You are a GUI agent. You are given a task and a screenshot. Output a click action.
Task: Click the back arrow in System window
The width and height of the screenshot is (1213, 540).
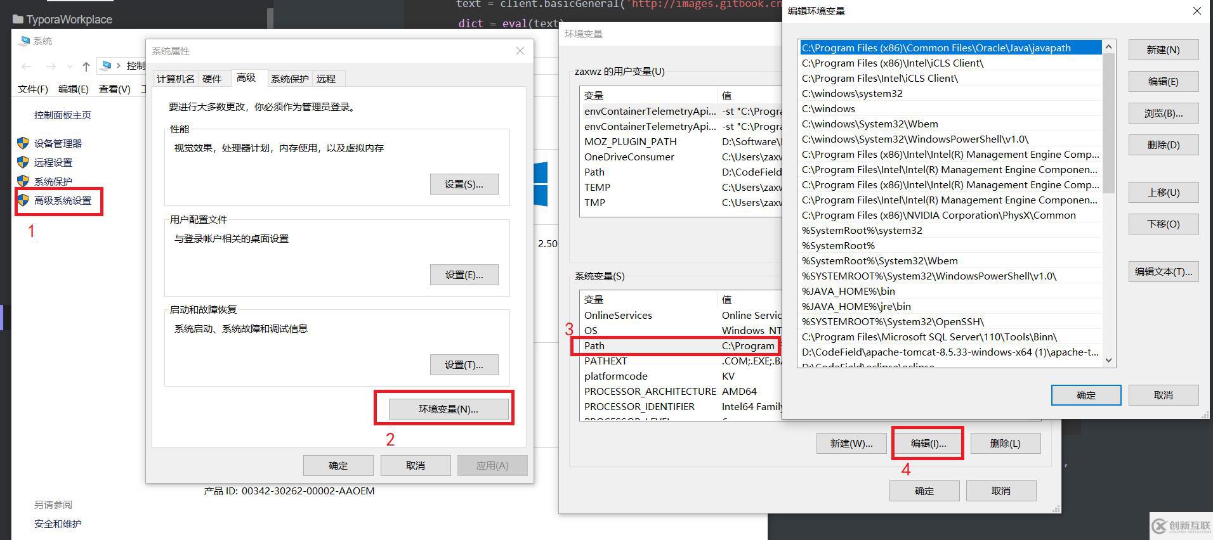point(27,66)
